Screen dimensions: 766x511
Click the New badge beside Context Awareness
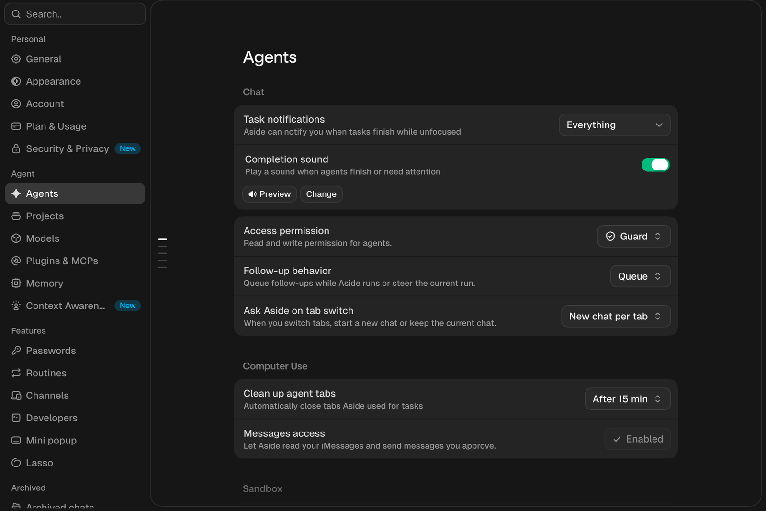pyautogui.click(x=128, y=306)
